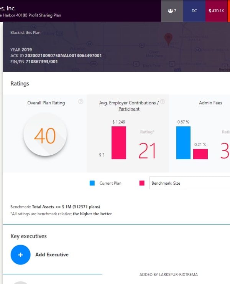Viewport: 230px width, 284px height.
Task: Click the $470.1K total assets badge
Action: point(216,11)
